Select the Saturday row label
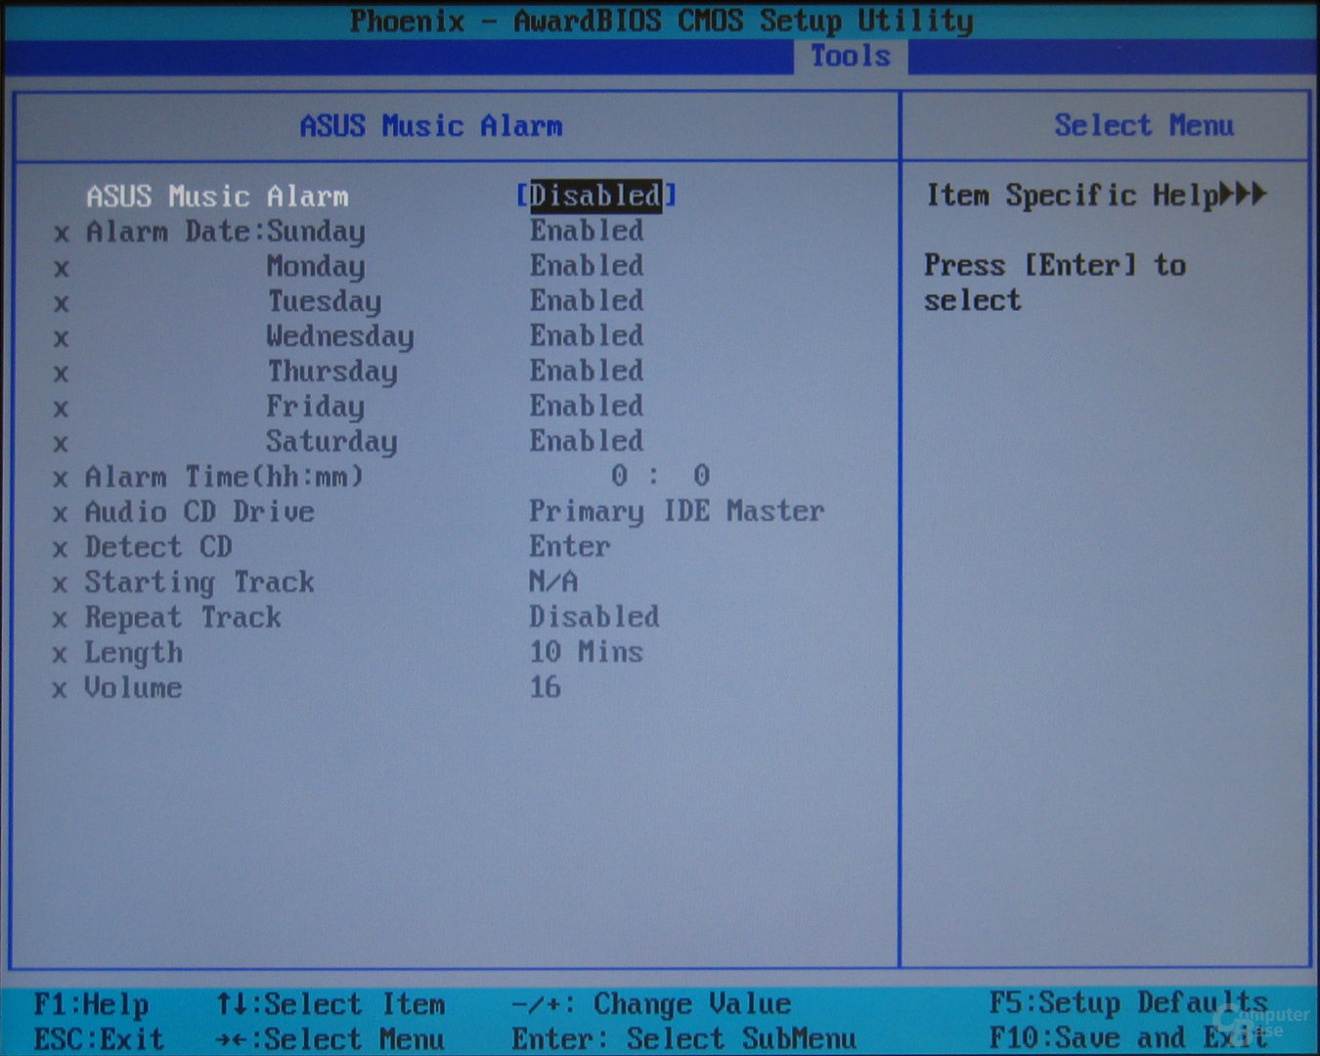The image size is (1320, 1056). point(332,442)
